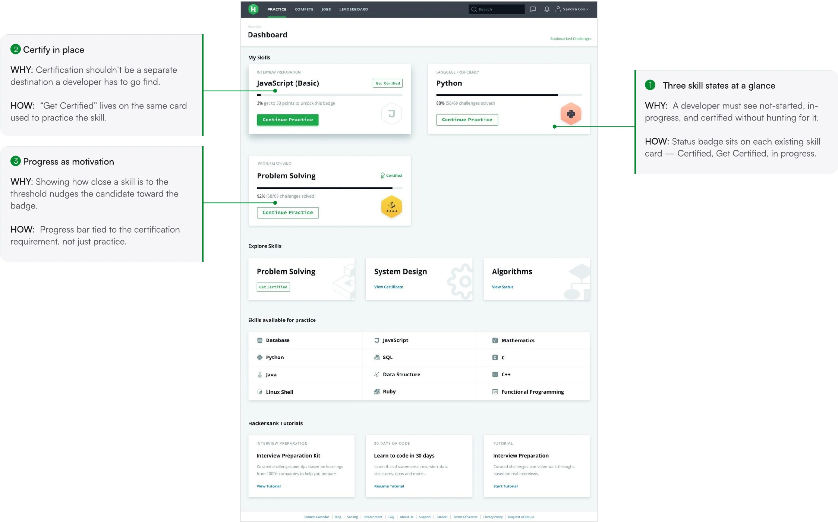This screenshot has height=522, width=838.
Task: Click View Certificate under System Design
Action: 388,287
